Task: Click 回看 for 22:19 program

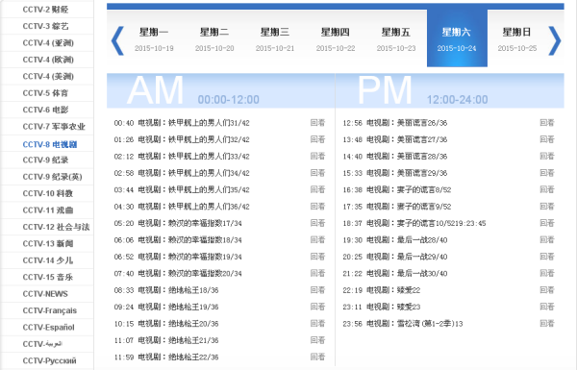Action: (547, 290)
